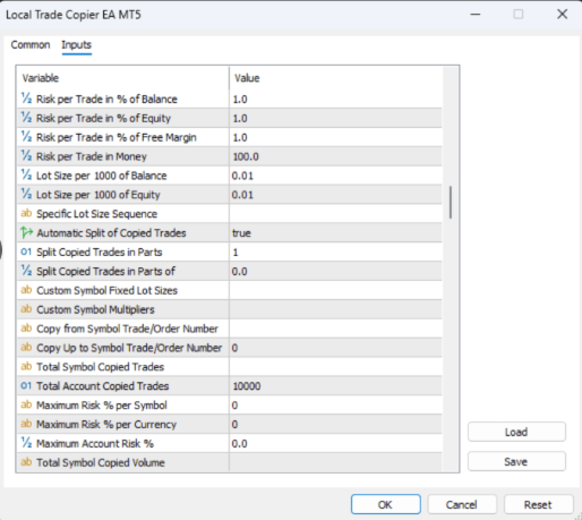Viewport: 582px width, 520px height.
Task: Click the ab icon beside Copy Up to Symbol Trade/Order Number
Action: [26, 347]
